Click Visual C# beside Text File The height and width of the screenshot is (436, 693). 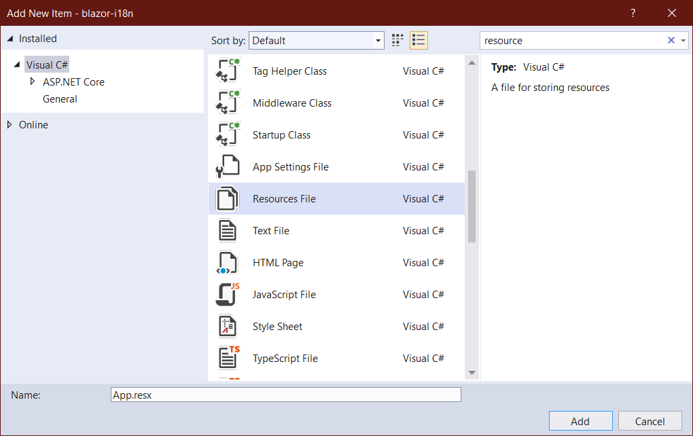423,231
